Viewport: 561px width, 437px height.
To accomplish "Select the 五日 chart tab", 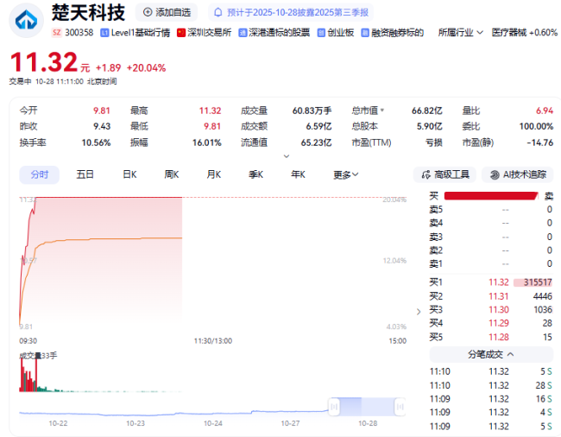I will tap(85, 174).
